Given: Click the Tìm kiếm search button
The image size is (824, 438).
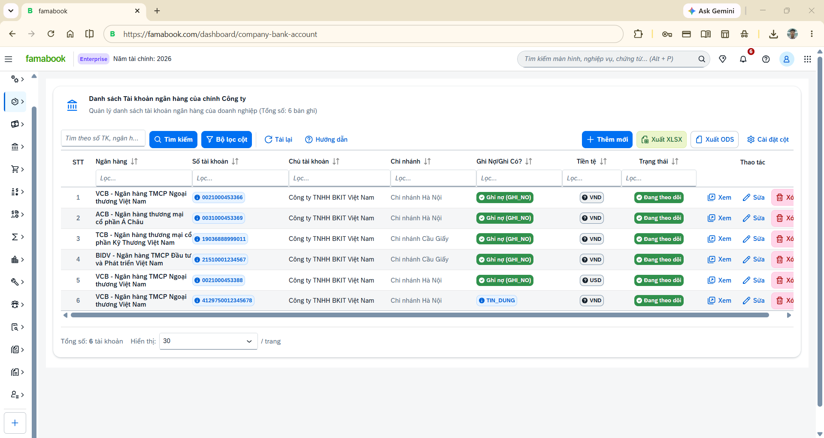Looking at the screenshot, I should tap(173, 140).
